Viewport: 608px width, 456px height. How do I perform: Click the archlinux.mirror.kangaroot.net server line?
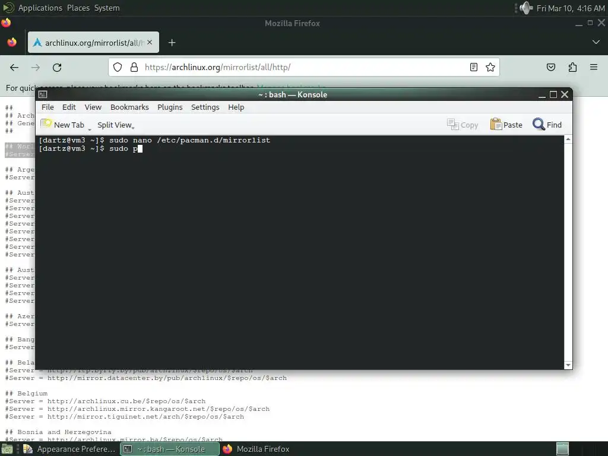point(137,408)
